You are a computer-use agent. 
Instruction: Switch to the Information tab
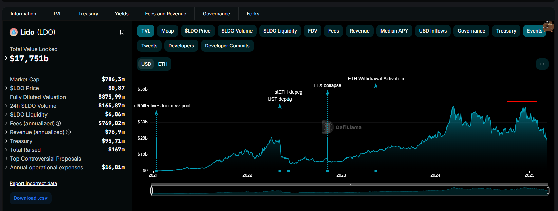click(x=23, y=14)
